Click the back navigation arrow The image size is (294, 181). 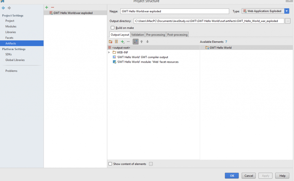[3, 8]
